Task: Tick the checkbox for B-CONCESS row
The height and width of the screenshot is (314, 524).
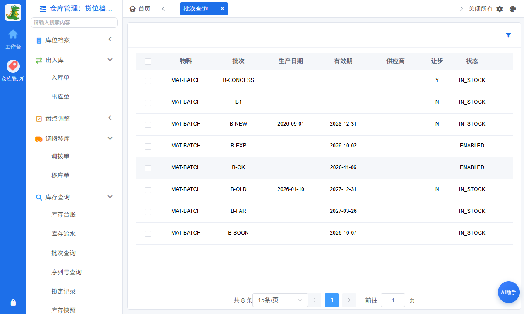Action: click(x=148, y=81)
